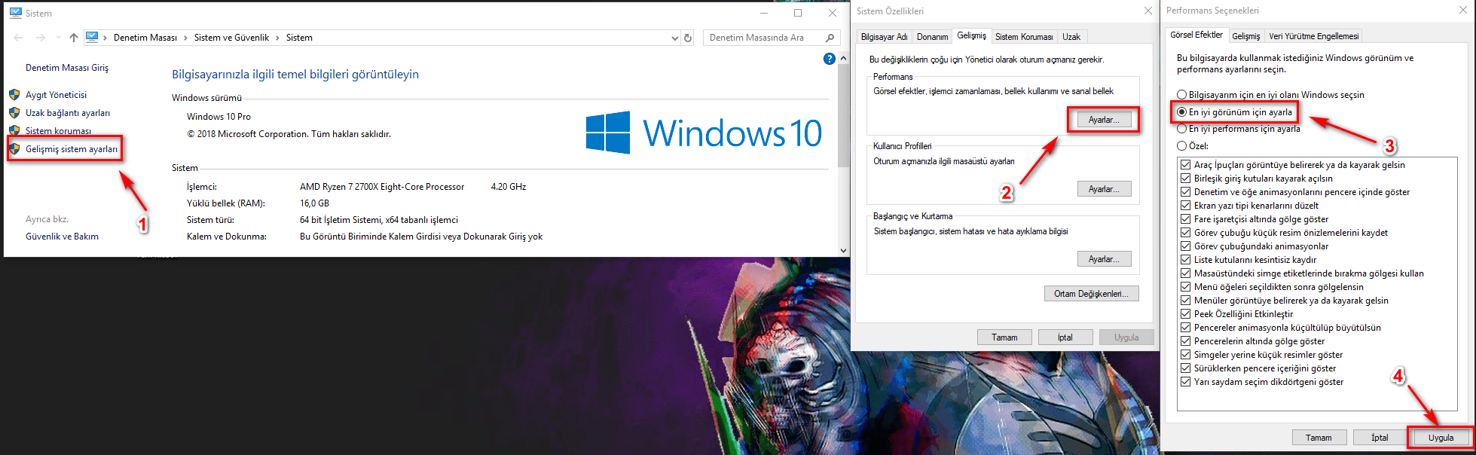The image size is (1476, 455).
Task: Click the search magnifier icon
Action: click(x=830, y=38)
